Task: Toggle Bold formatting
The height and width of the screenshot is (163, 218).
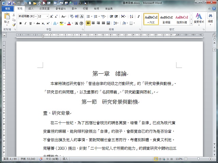Action: [20, 23]
